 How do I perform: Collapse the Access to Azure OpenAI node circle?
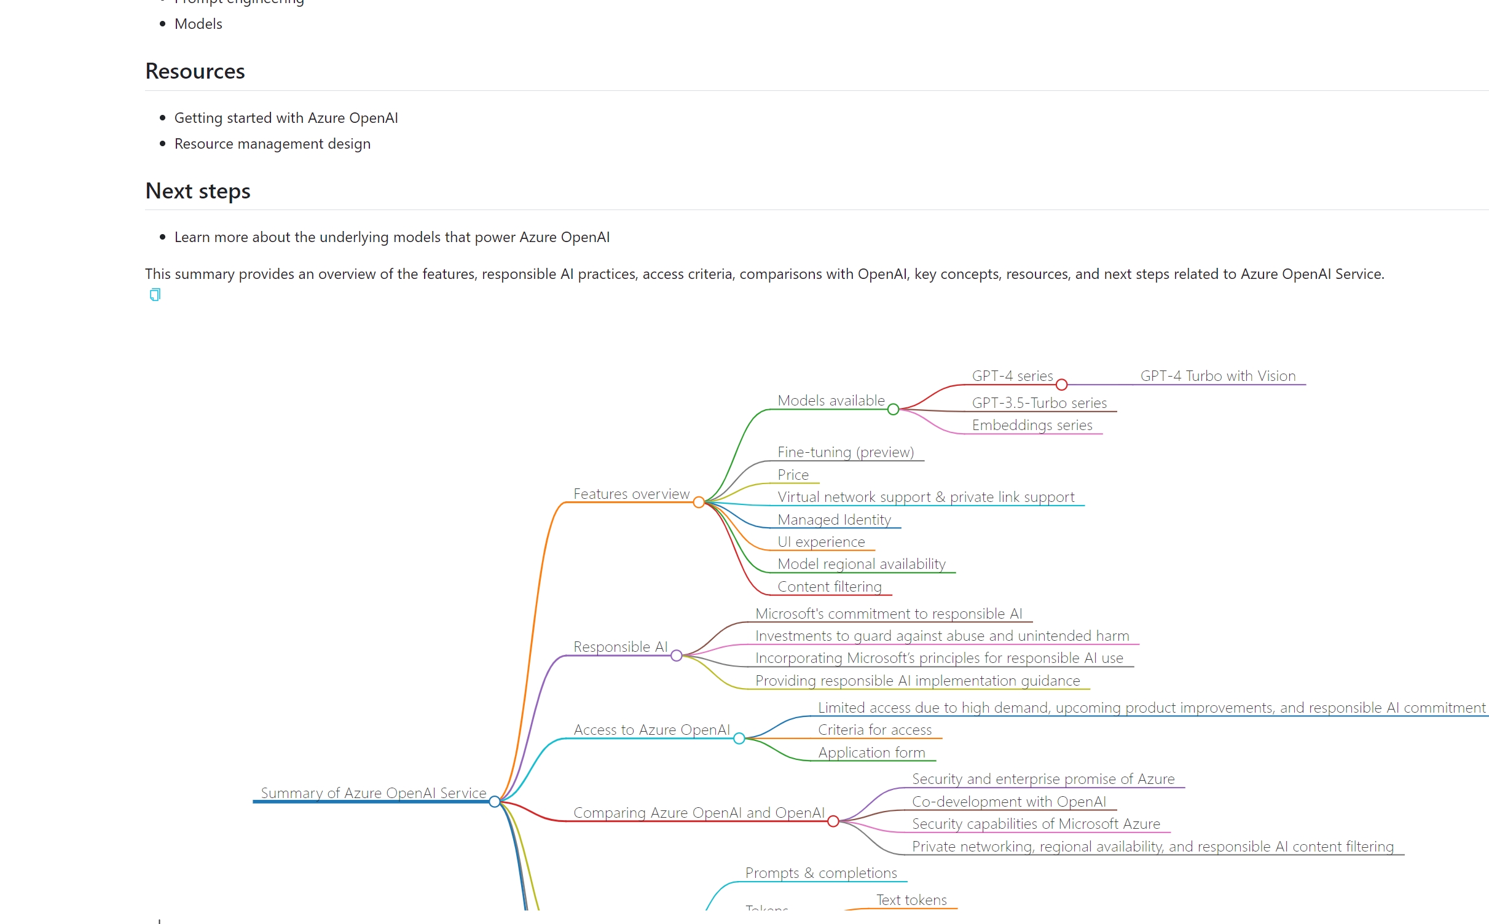(739, 738)
